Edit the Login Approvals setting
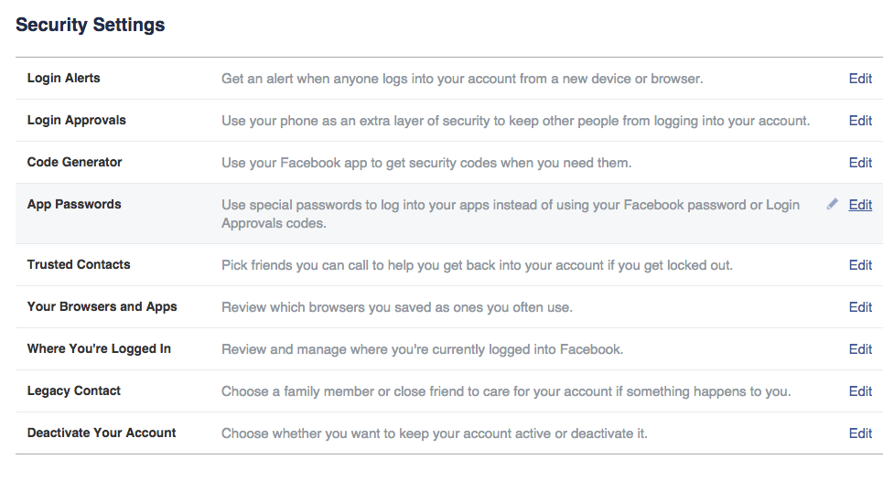Screen dimensions: 883x481 860,121
